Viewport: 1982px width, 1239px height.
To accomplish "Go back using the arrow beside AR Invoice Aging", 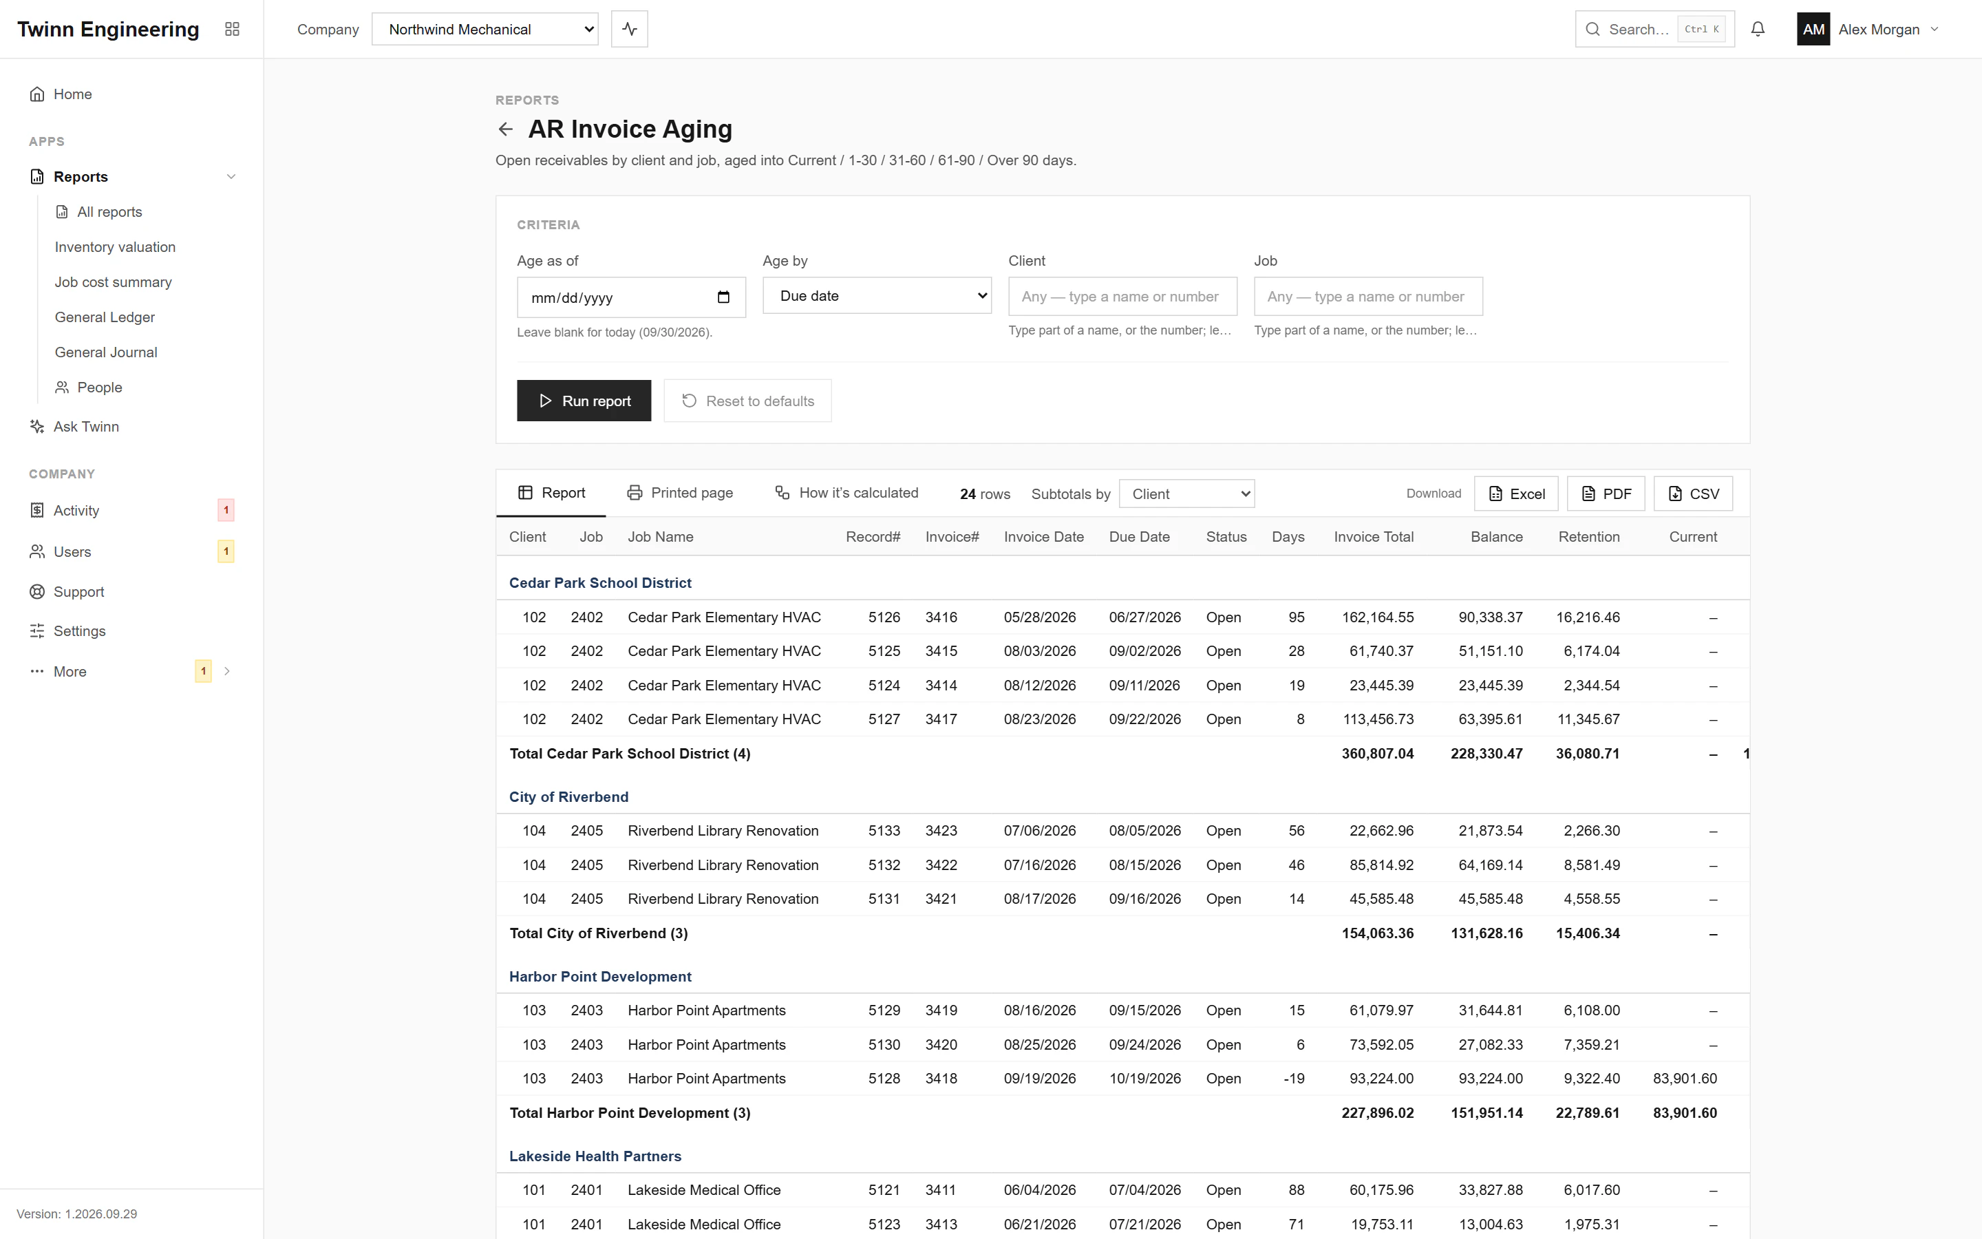I will 505,129.
